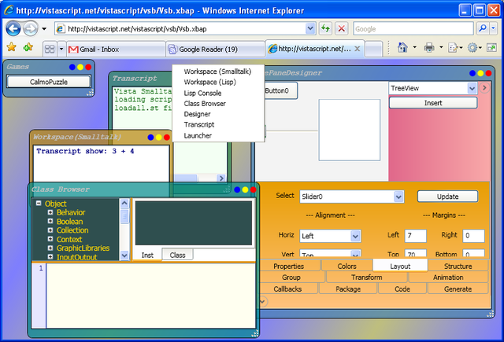Click the Insert button
This screenshot has width=504, height=342.
coord(433,103)
